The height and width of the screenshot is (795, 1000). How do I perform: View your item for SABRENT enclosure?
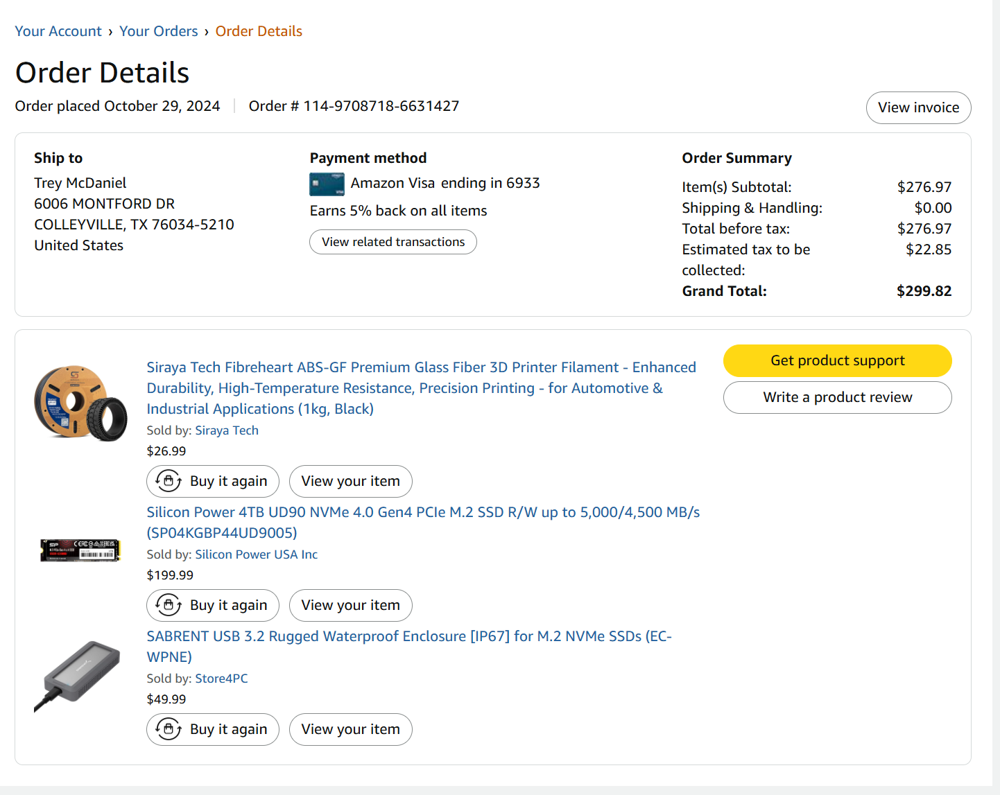pos(350,729)
